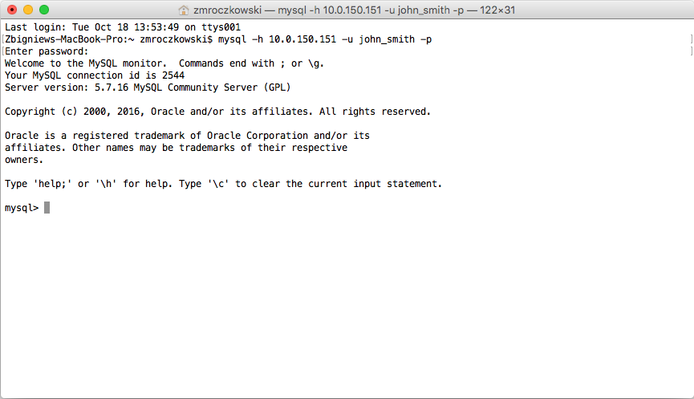The image size is (694, 399).
Task: Zoom the window using the green button
Action: 43,10
